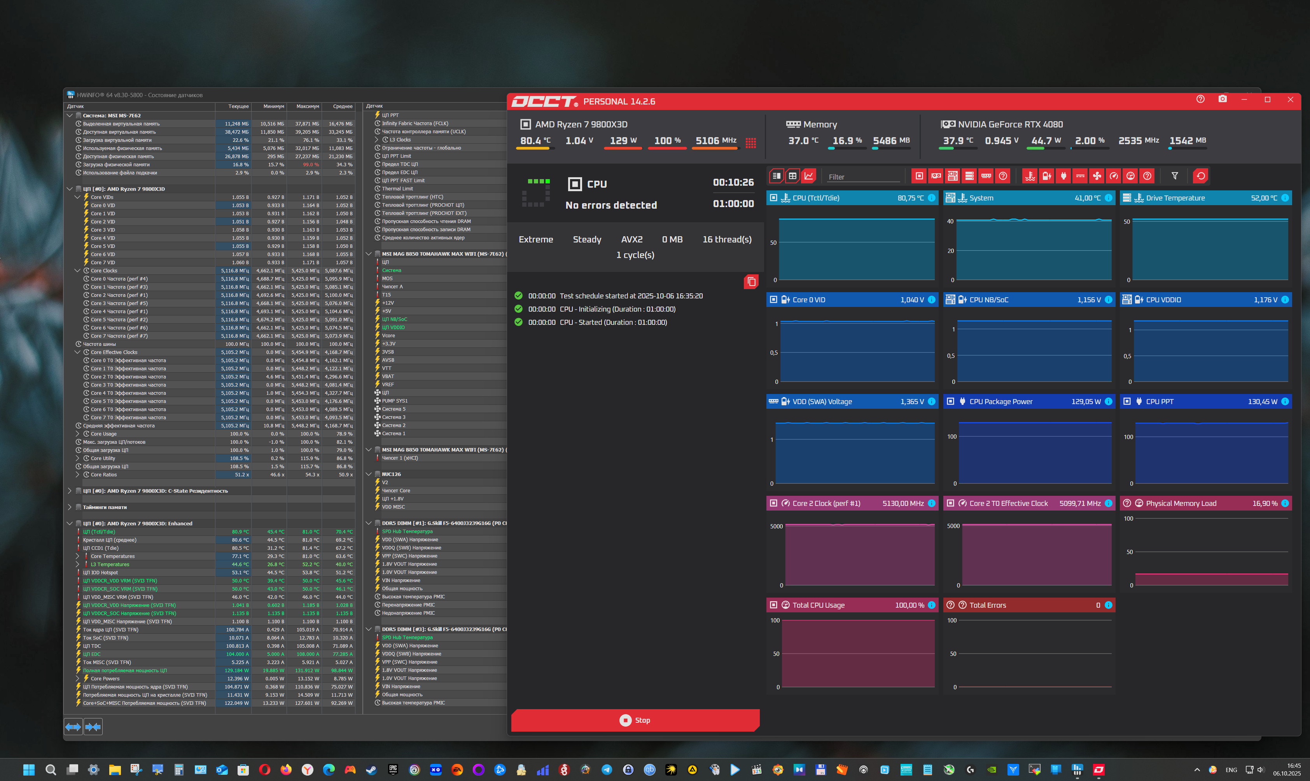Screen dimensions: 1310x781
Task: Click the reset graphs icon
Action: [x=1200, y=176]
